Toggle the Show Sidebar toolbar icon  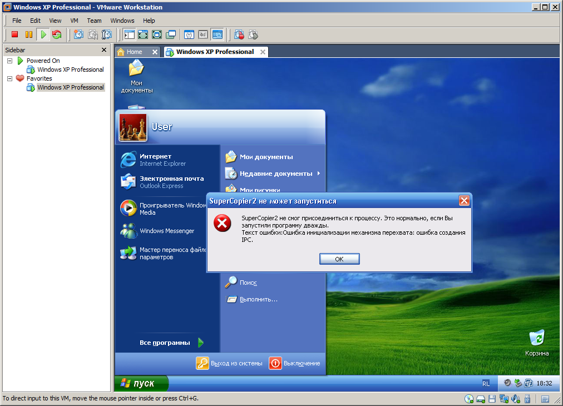129,34
